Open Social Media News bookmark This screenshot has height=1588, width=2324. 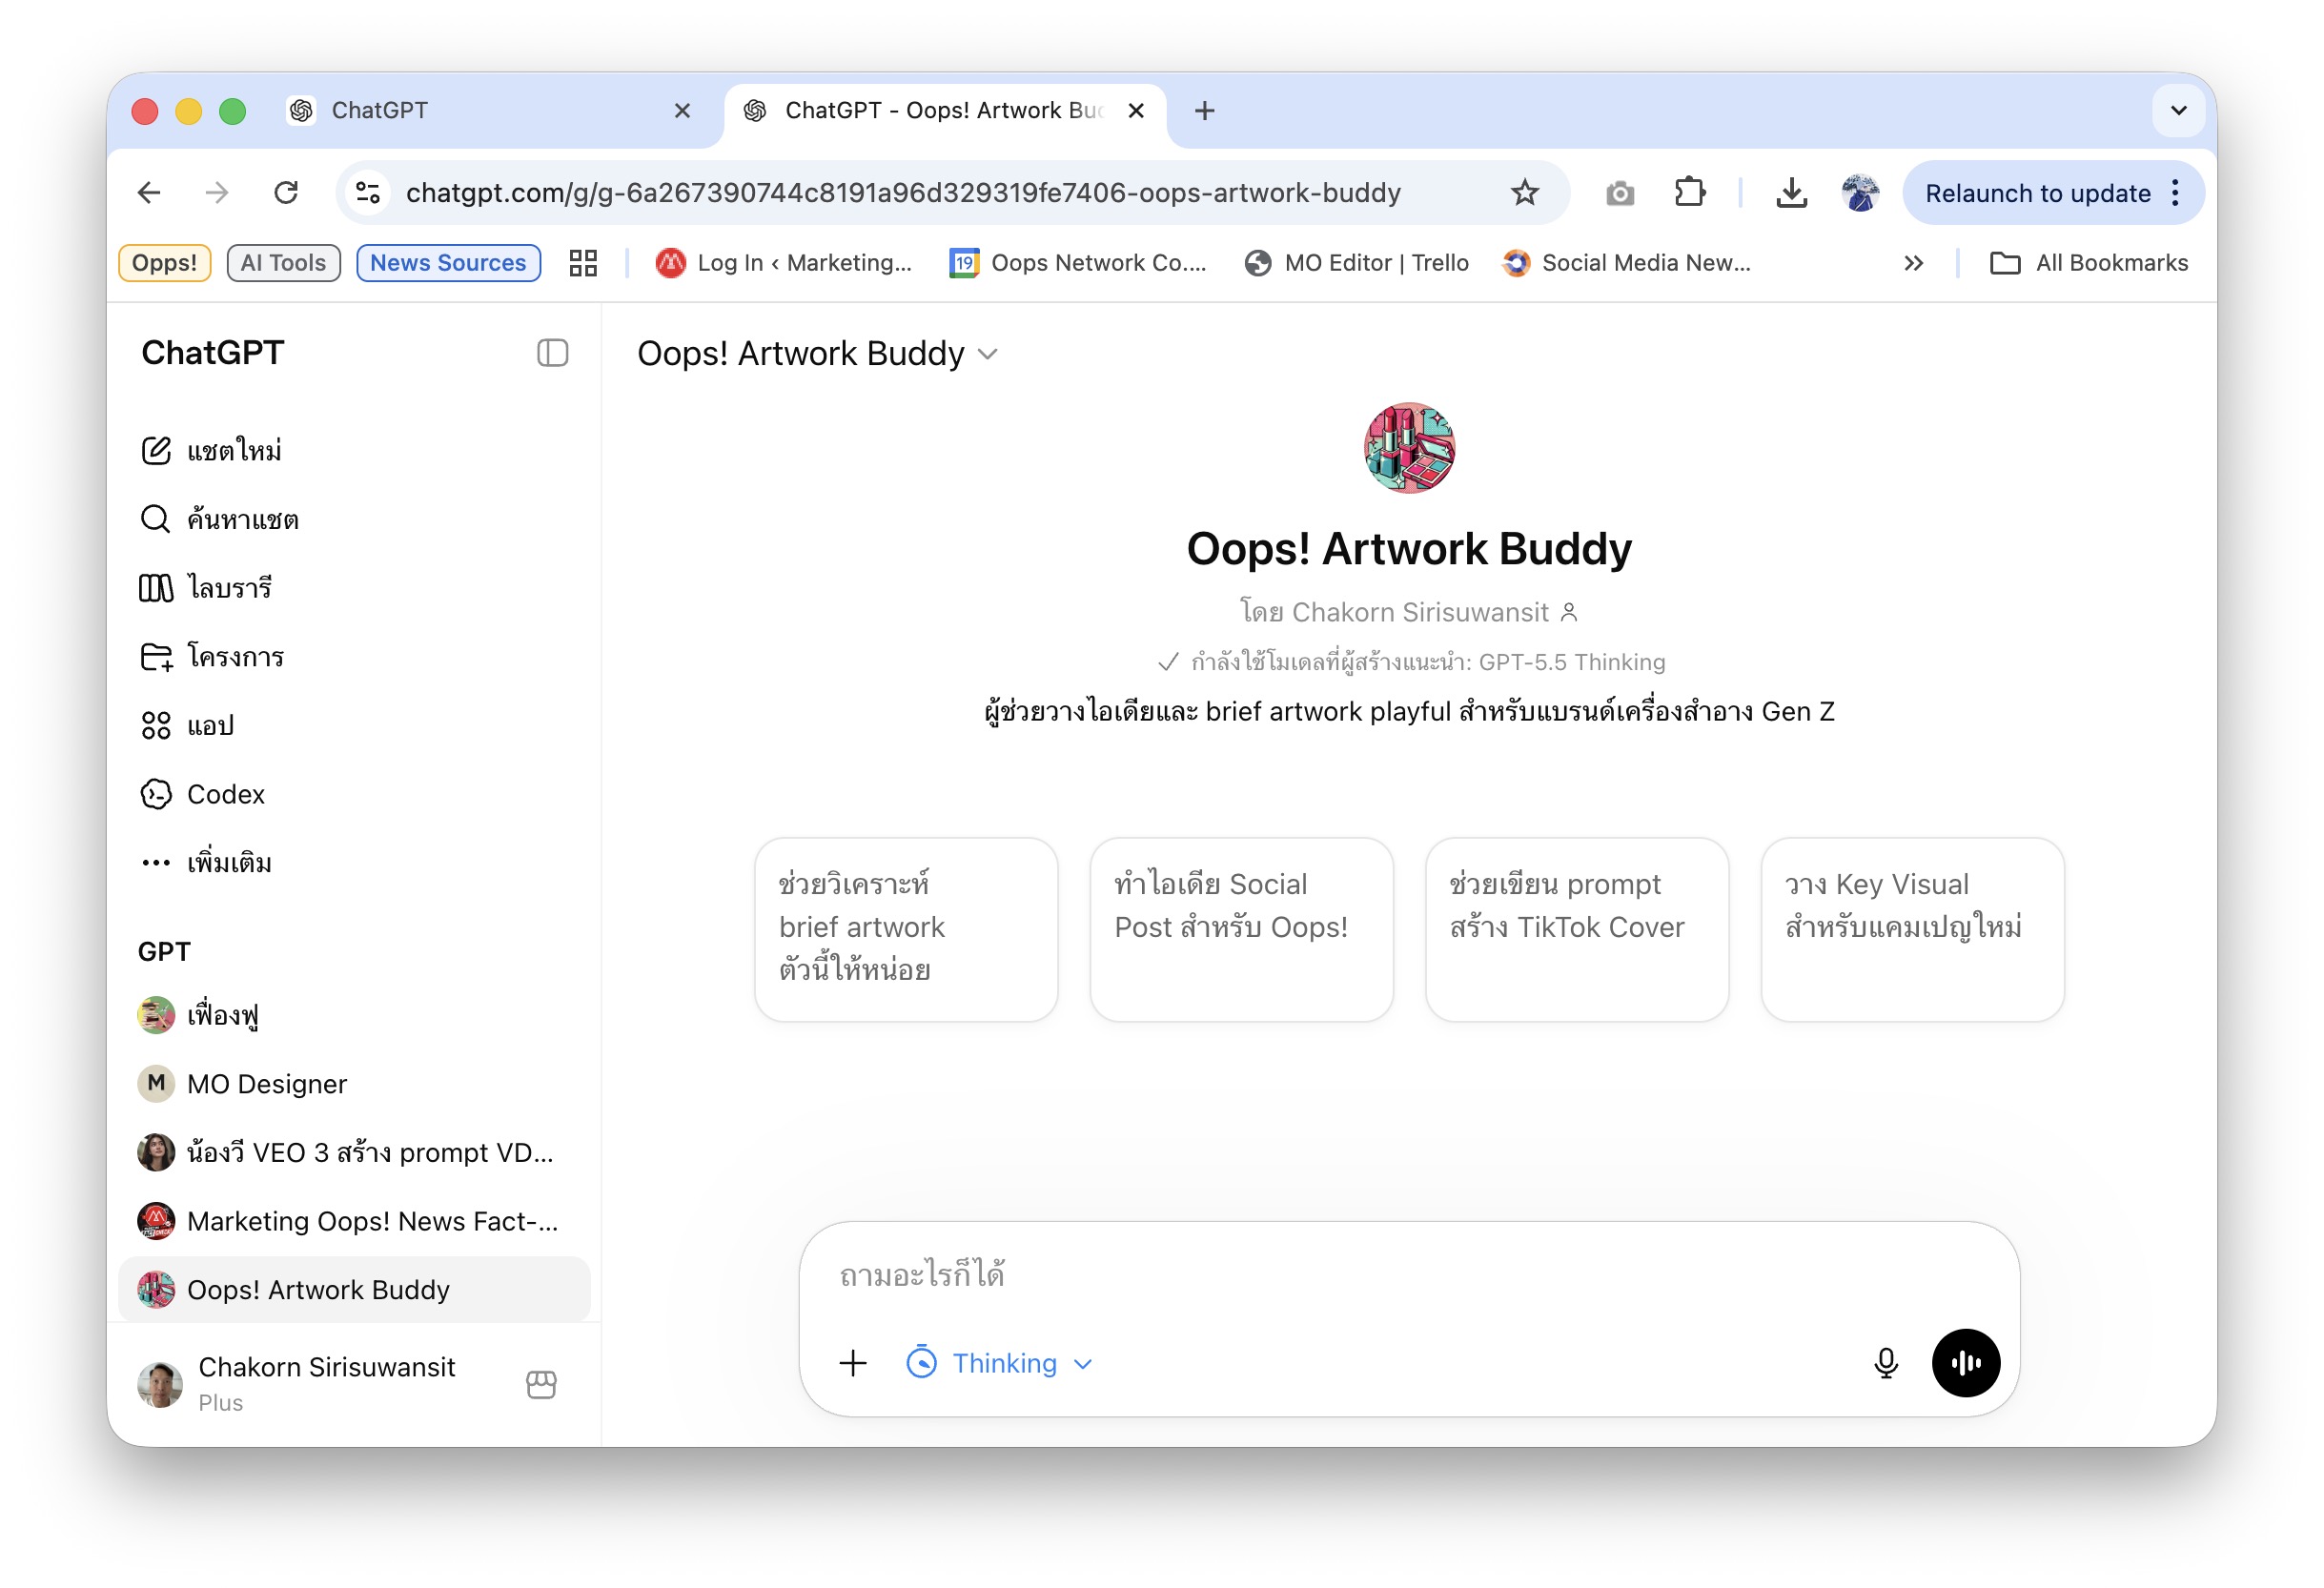1626,263
